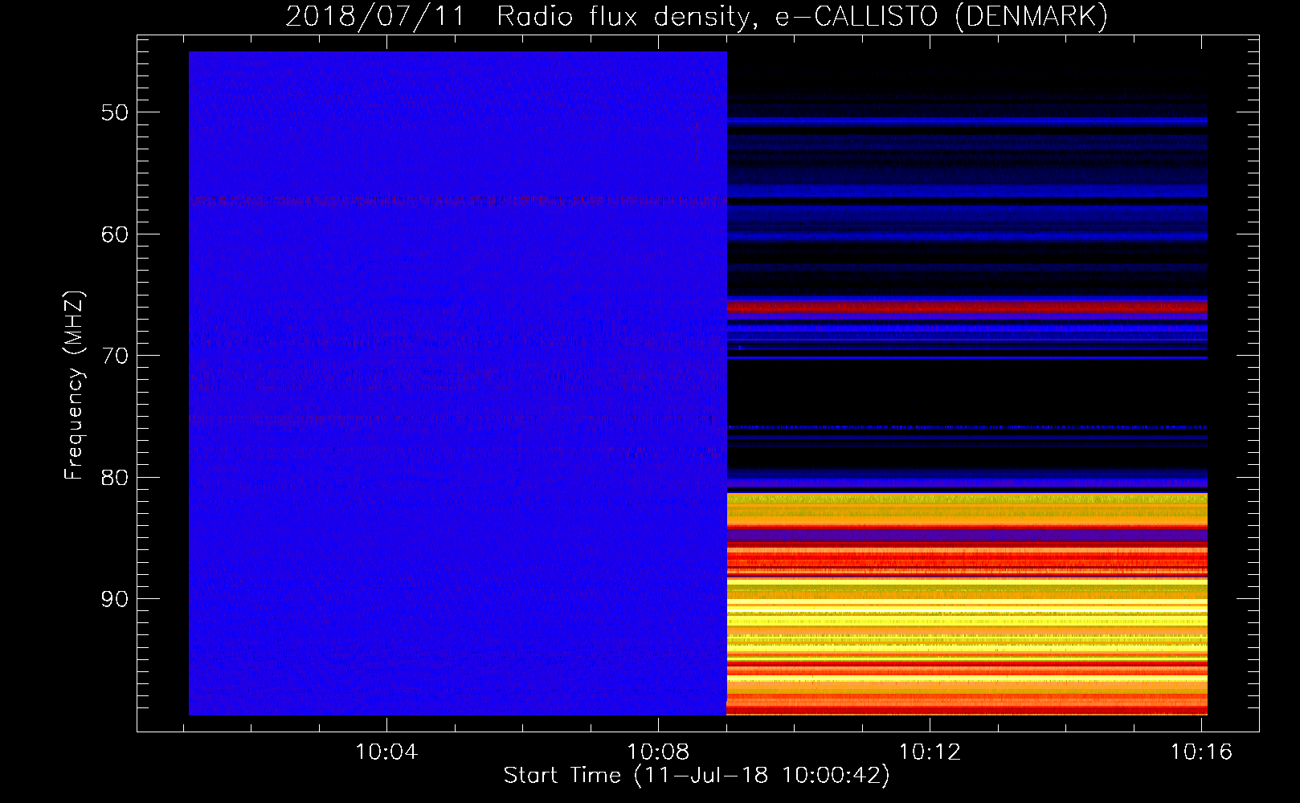Click the 50 frequency tick label
This screenshot has width=1300, height=803.
[115, 112]
